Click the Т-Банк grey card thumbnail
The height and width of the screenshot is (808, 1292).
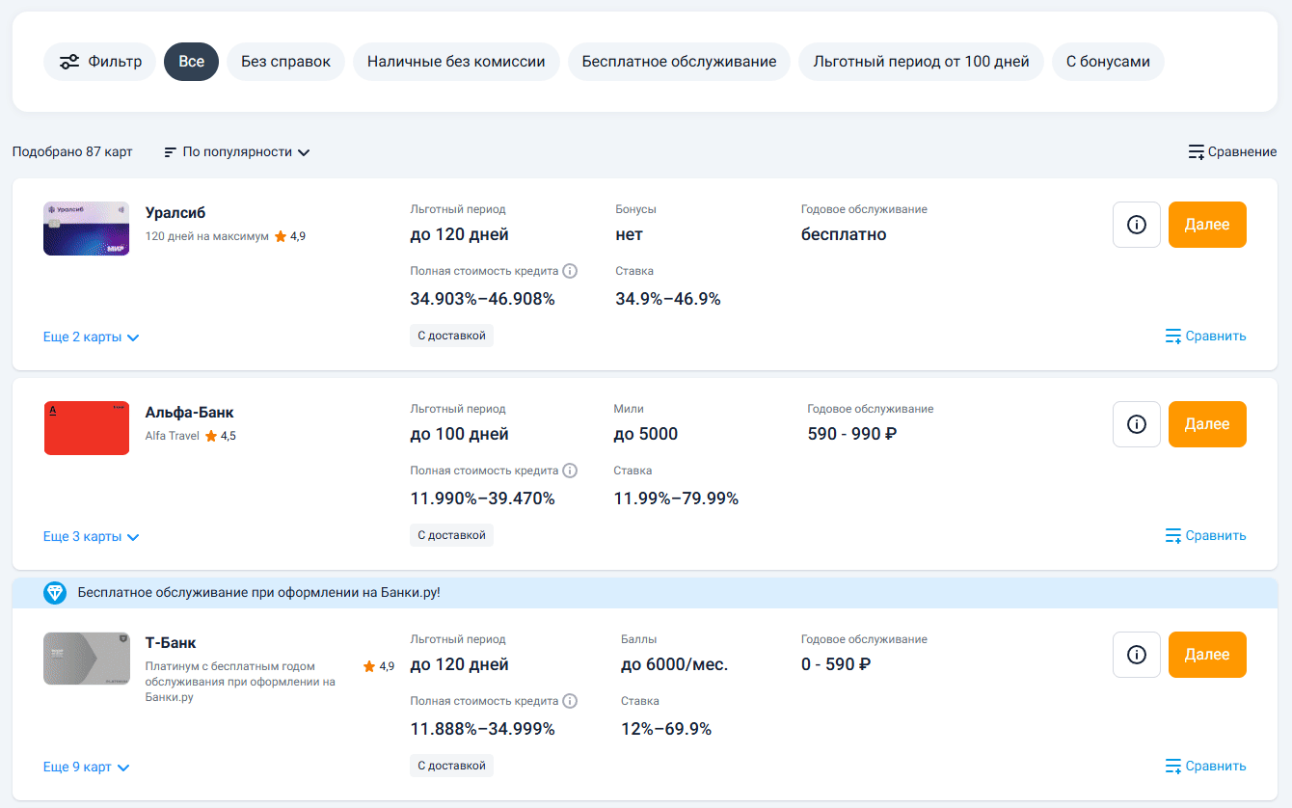[86, 659]
